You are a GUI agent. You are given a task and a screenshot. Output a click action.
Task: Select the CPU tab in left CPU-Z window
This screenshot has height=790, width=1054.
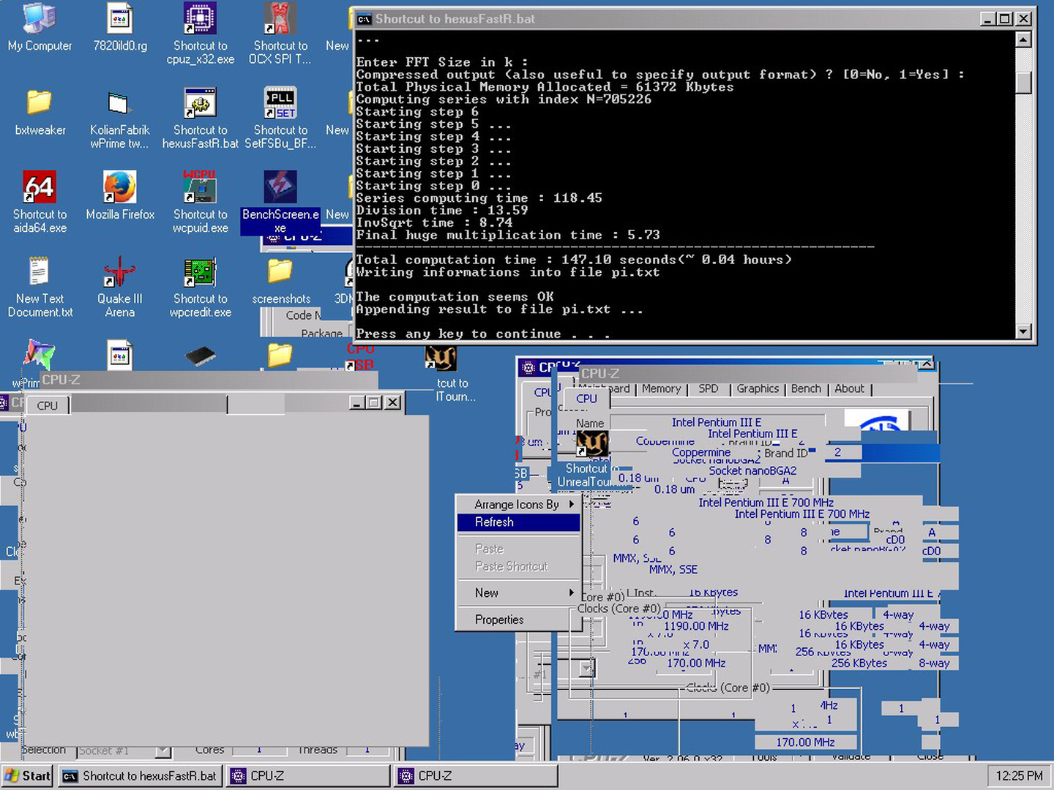(x=48, y=405)
